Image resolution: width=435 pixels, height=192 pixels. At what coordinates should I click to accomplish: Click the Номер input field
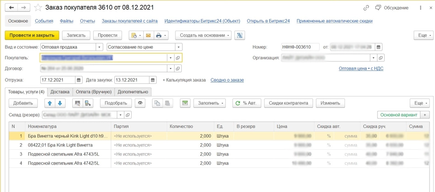tap(299, 47)
